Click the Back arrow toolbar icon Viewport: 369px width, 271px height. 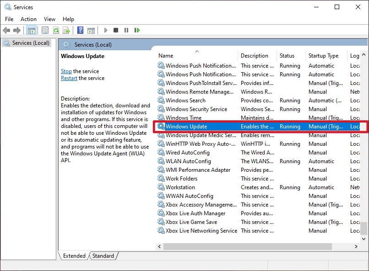pos(6,30)
